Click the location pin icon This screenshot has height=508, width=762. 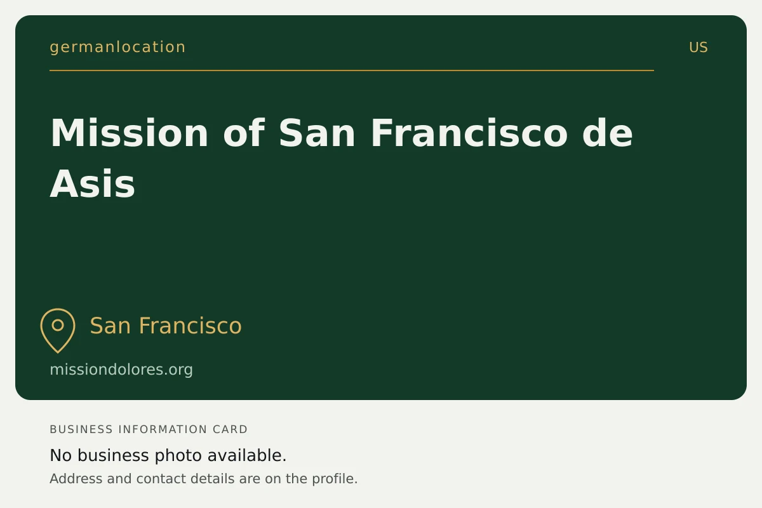58,330
